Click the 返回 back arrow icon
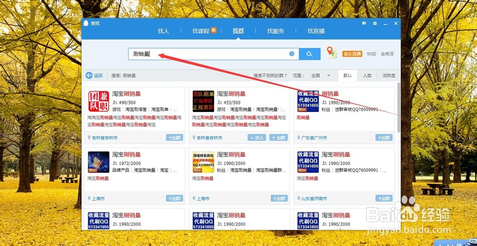Viewport: 477px width, 246px height. point(89,75)
